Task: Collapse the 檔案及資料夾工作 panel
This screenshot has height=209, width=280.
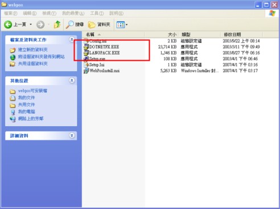Action: (72, 39)
